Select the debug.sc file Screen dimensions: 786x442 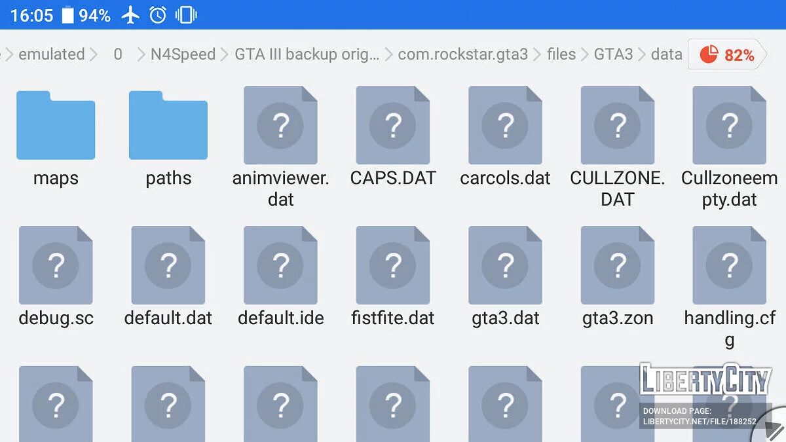[x=56, y=266]
